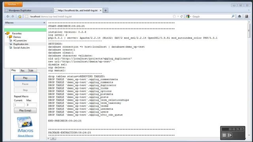Click the vertical scrollbar of the log page
Viewport: 253px width, 142px height.
point(249,78)
